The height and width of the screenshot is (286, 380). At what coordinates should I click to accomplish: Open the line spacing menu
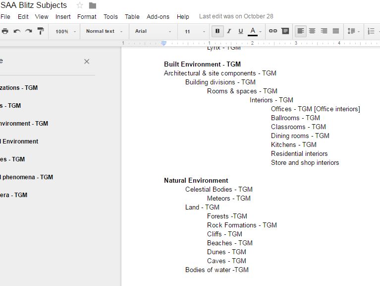[353, 31]
